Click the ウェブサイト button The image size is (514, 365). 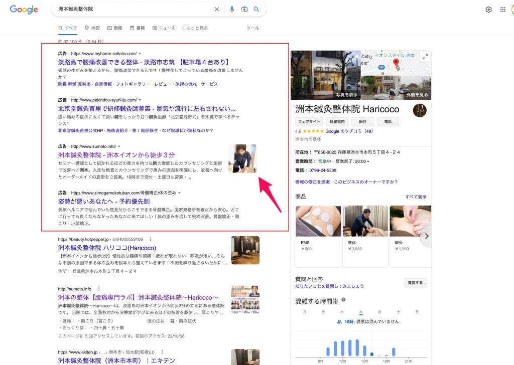point(309,121)
